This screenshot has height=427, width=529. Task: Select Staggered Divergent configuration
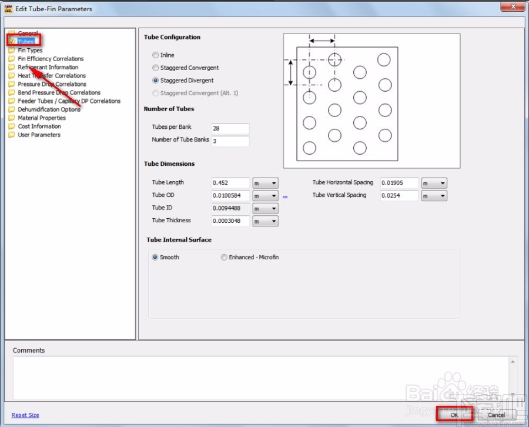(x=156, y=81)
